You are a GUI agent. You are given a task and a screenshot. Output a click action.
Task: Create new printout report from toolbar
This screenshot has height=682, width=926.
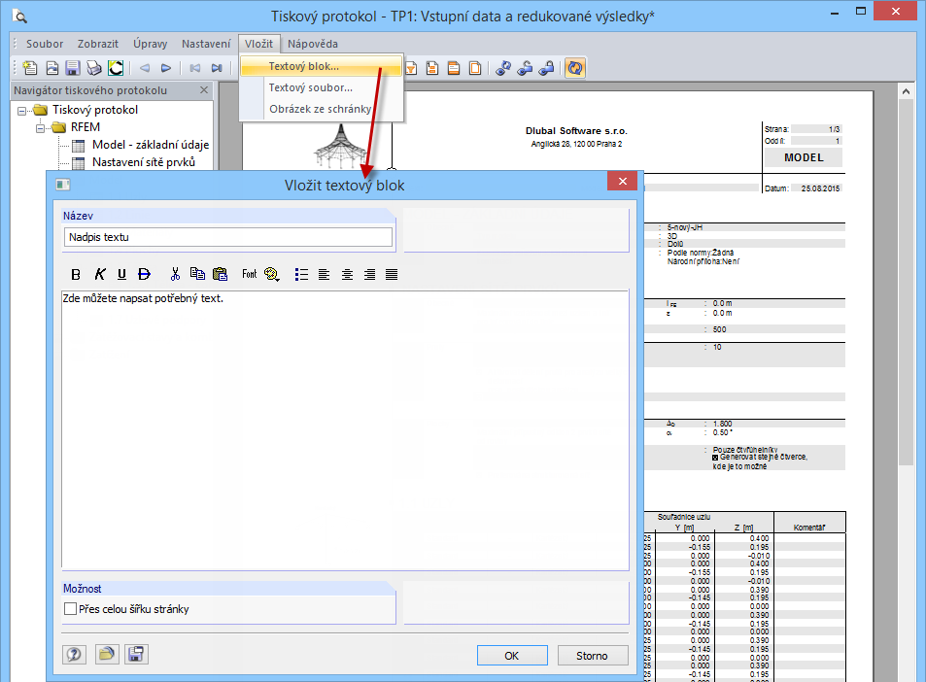point(29,68)
